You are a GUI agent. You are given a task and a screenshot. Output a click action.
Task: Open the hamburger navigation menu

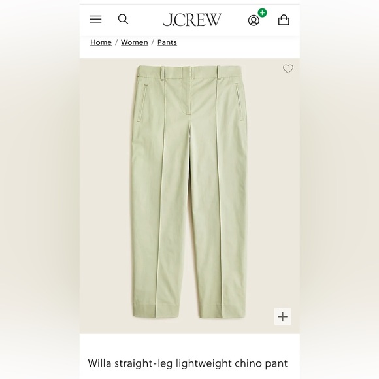95,19
